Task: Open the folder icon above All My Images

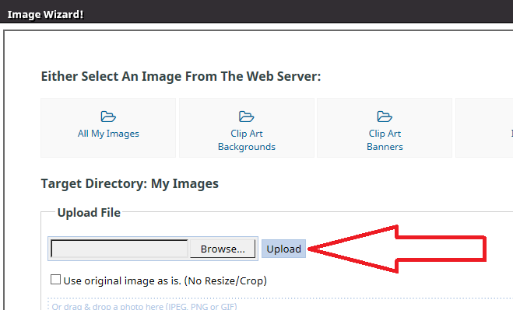Action: (x=108, y=117)
